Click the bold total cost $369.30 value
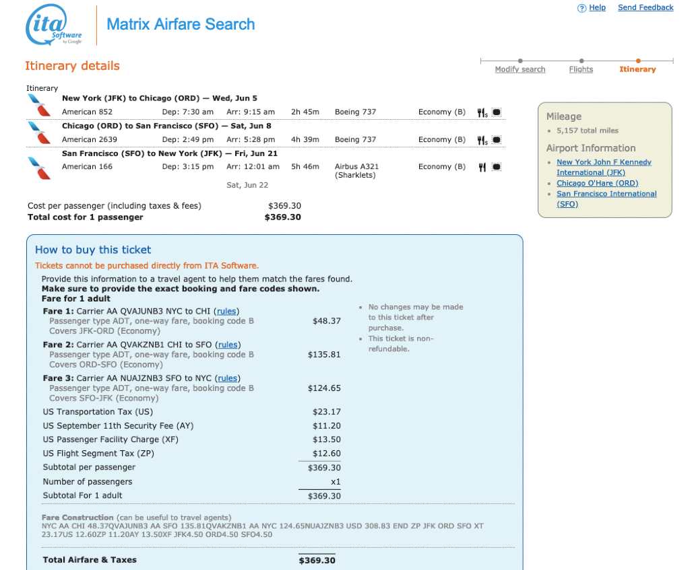 (282, 217)
